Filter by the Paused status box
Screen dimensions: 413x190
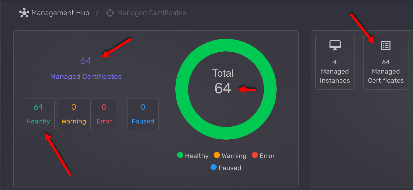coord(143,114)
